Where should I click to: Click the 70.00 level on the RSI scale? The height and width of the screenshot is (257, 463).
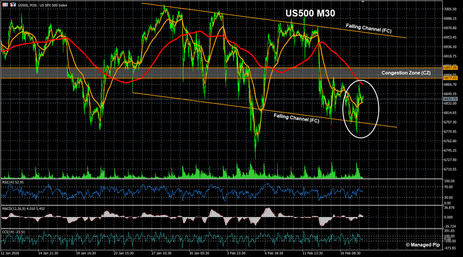(448, 187)
